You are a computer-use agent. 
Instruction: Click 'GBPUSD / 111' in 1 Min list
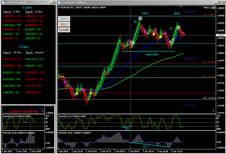click(x=12, y=16)
